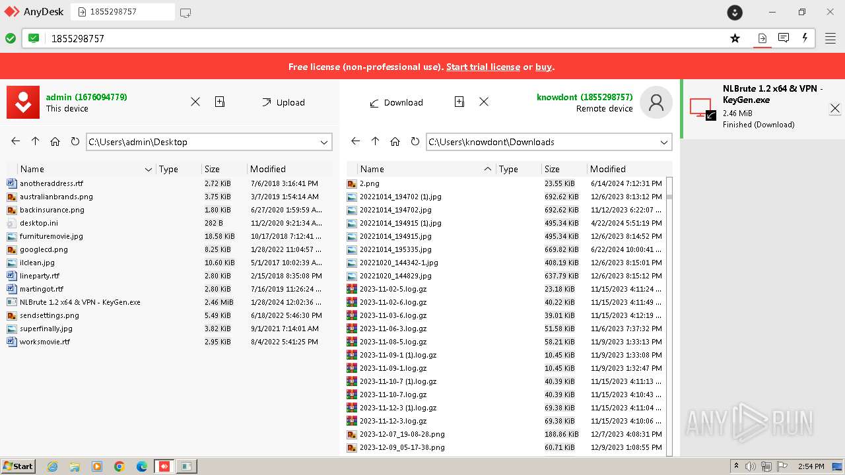Open the AnyDesk main menu hamburger icon
This screenshot has height=475, width=845.
pyautogui.click(x=830, y=38)
